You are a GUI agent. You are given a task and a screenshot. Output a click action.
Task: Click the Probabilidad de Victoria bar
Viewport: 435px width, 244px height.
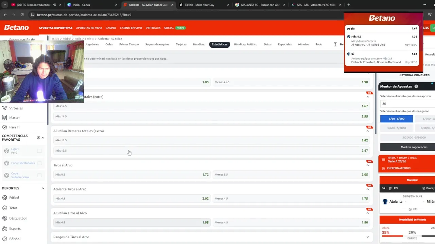408,236
